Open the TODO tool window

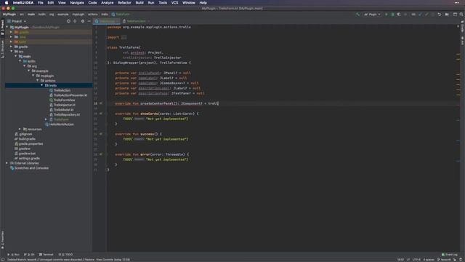click(x=66, y=255)
